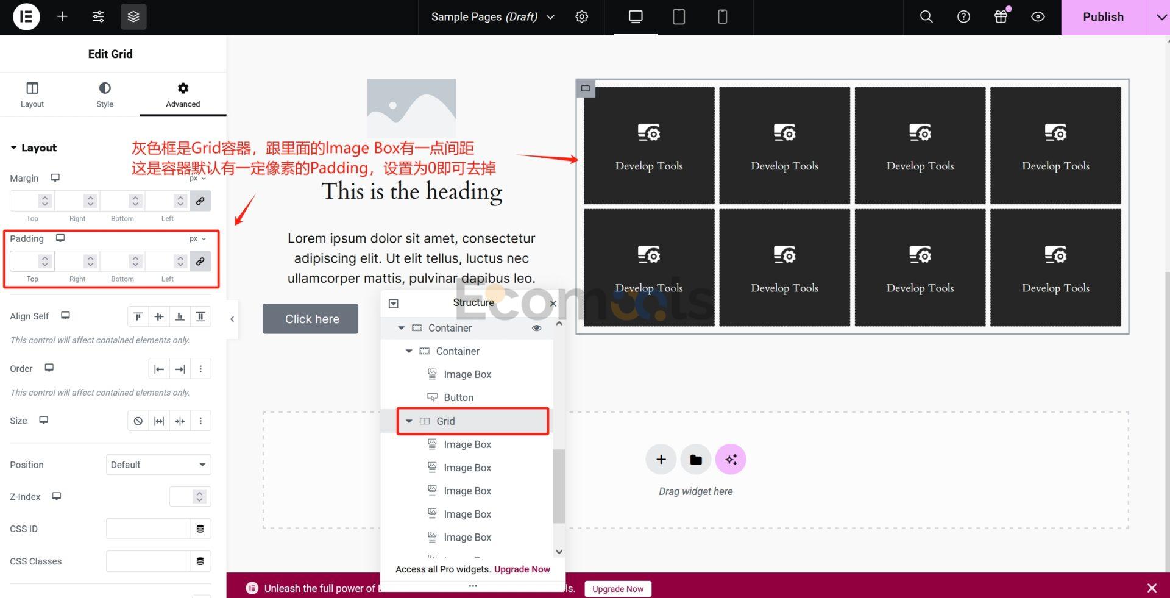
Task: Set Size to None
Action: [138, 421]
